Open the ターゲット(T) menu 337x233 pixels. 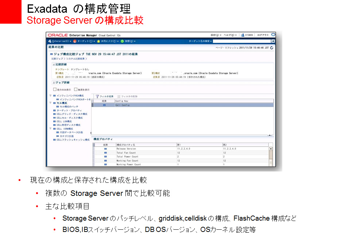click(x=86, y=41)
